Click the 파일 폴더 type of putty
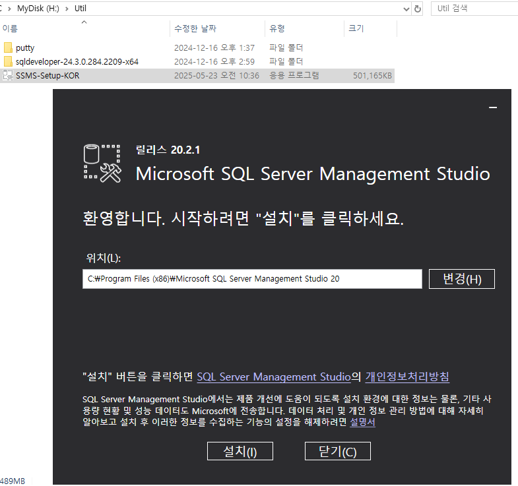518x486 pixels. click(x=286, y=48)
